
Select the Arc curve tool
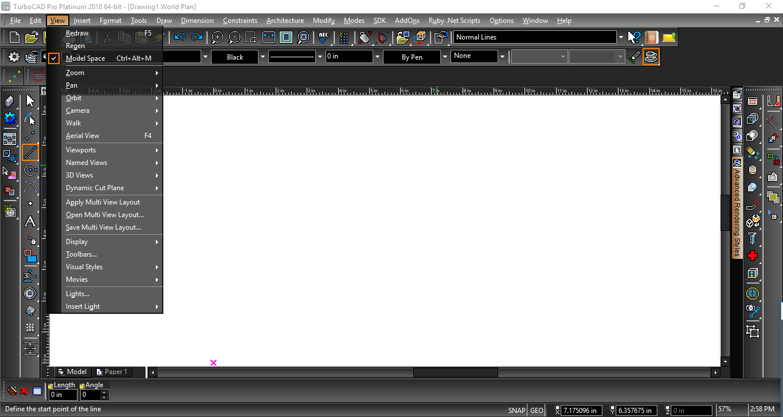30,187
